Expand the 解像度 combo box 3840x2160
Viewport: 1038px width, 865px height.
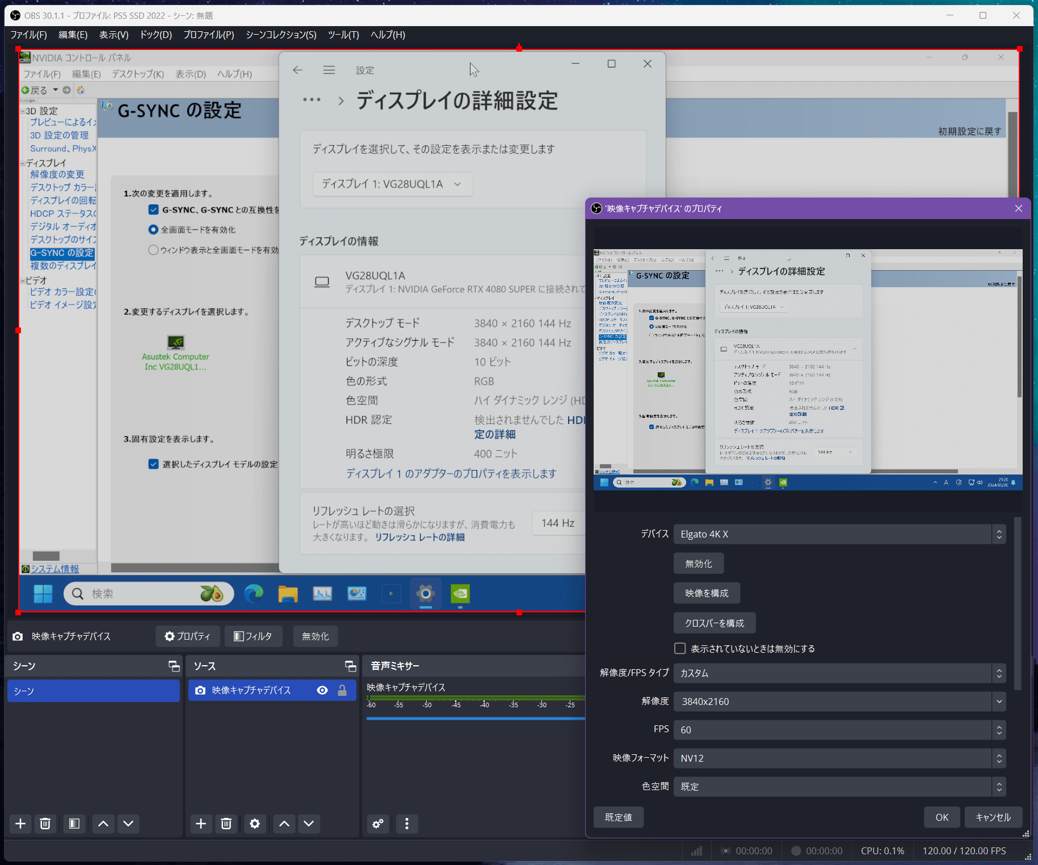point(839,702)
